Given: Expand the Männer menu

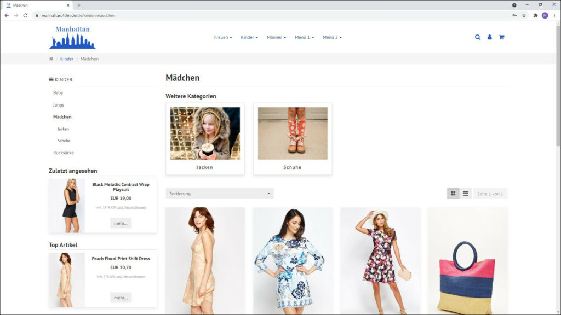Looking at the screenshot, I should point(276,37).
